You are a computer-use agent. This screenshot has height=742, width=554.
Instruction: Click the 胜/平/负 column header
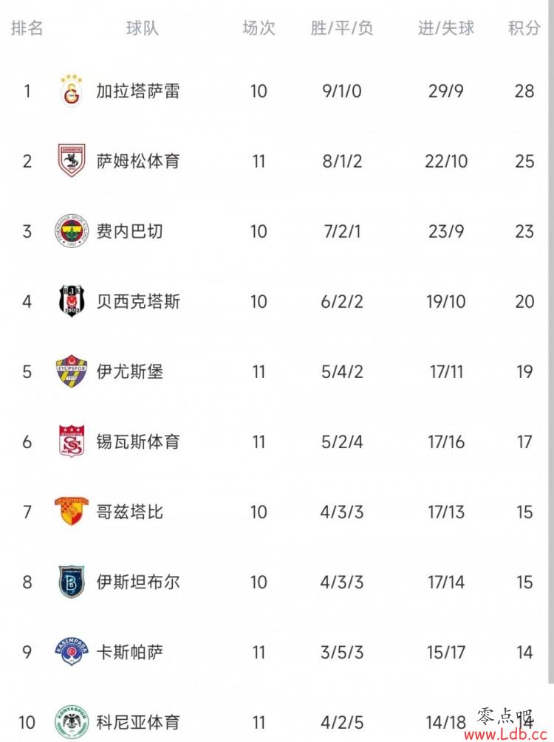point(342,28)
